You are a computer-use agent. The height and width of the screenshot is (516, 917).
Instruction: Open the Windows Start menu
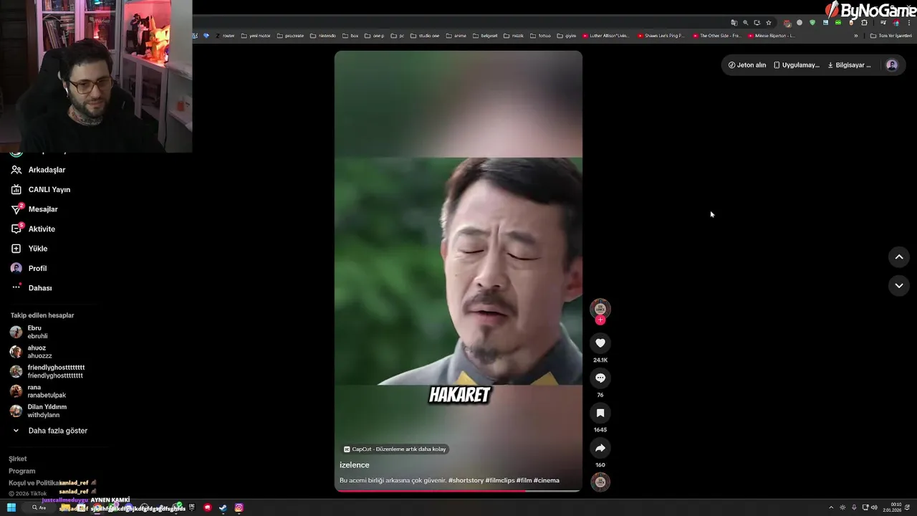coord(11,507)
